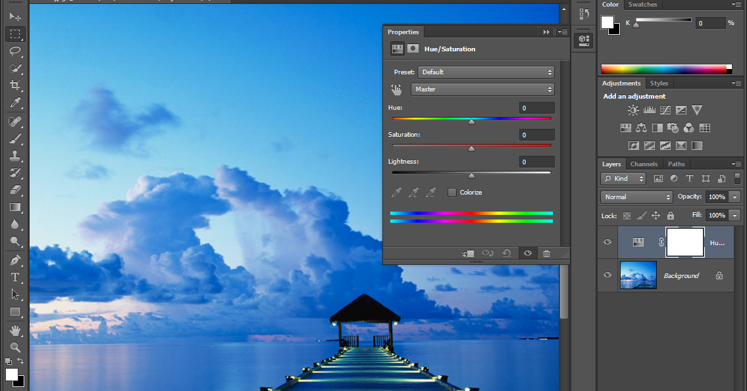The width and height of the screenshot is (747, 391).
Task: Select the Pen tool
Action: tap(15, 260)
